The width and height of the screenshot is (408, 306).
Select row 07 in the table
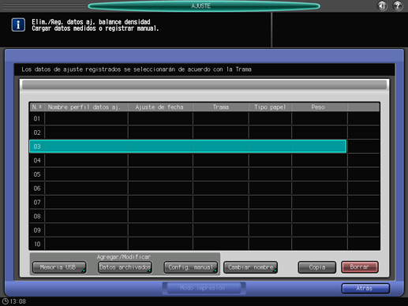coord(188,202)
